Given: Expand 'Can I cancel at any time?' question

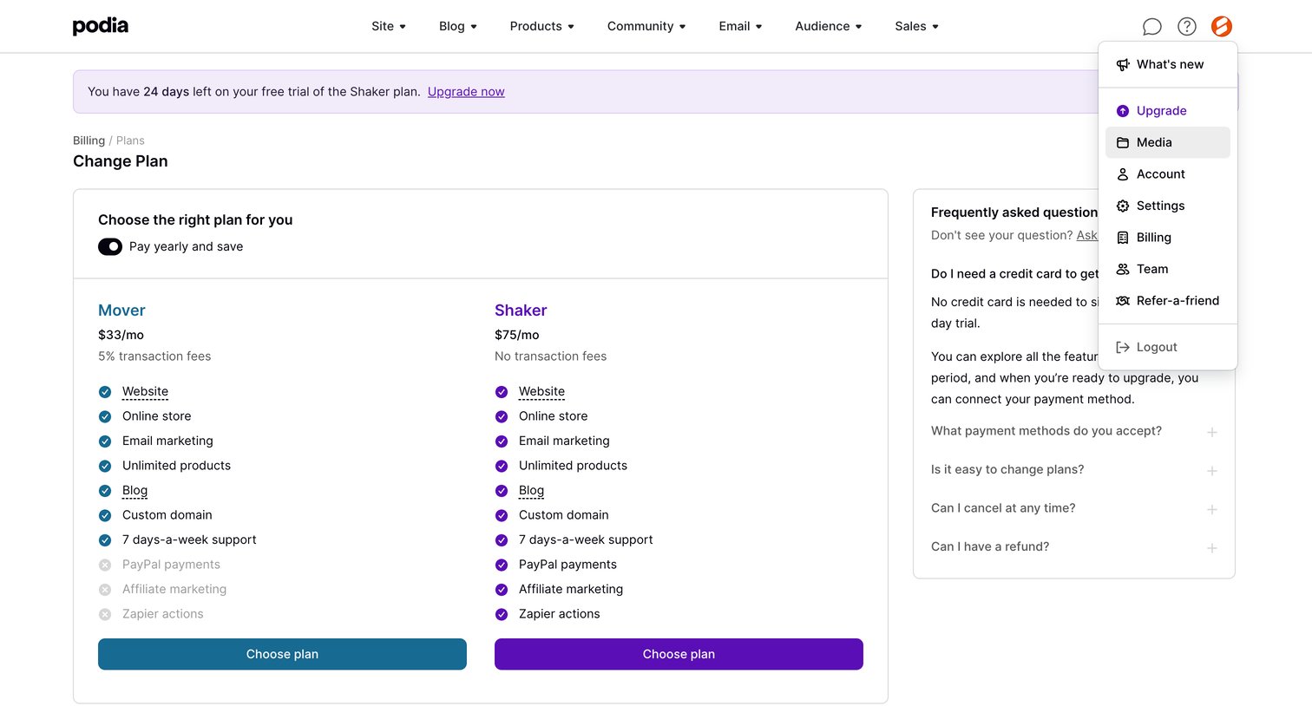Looking at the screenshot, I should pyautogui.click(x=1074, y=508).
